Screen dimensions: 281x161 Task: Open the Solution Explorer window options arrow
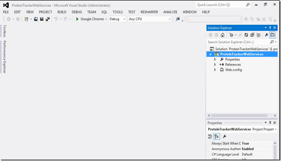(x=266, y=28)
